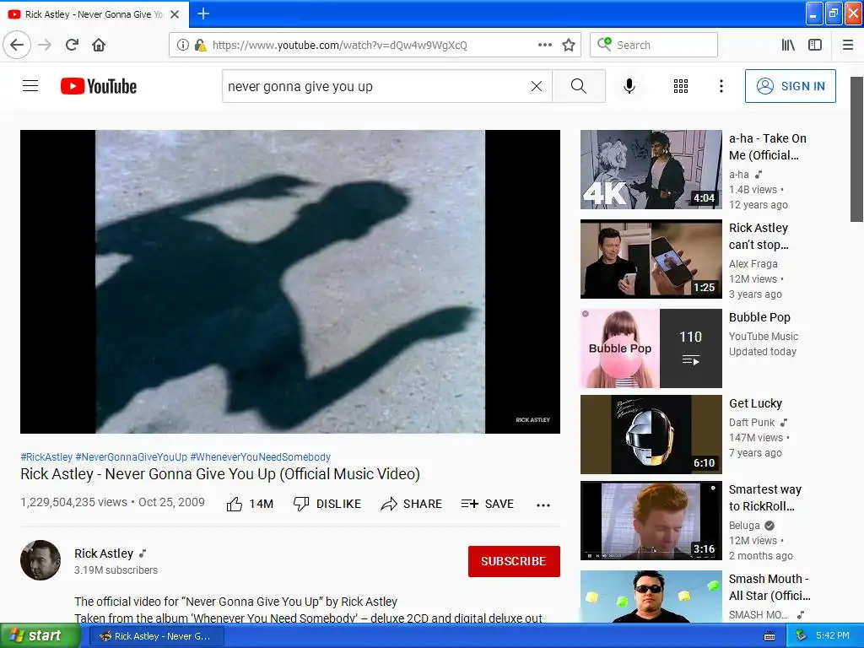864x648 pixels.
Task: Reload the page with refresh icon
Action: [x=73, y=46]
